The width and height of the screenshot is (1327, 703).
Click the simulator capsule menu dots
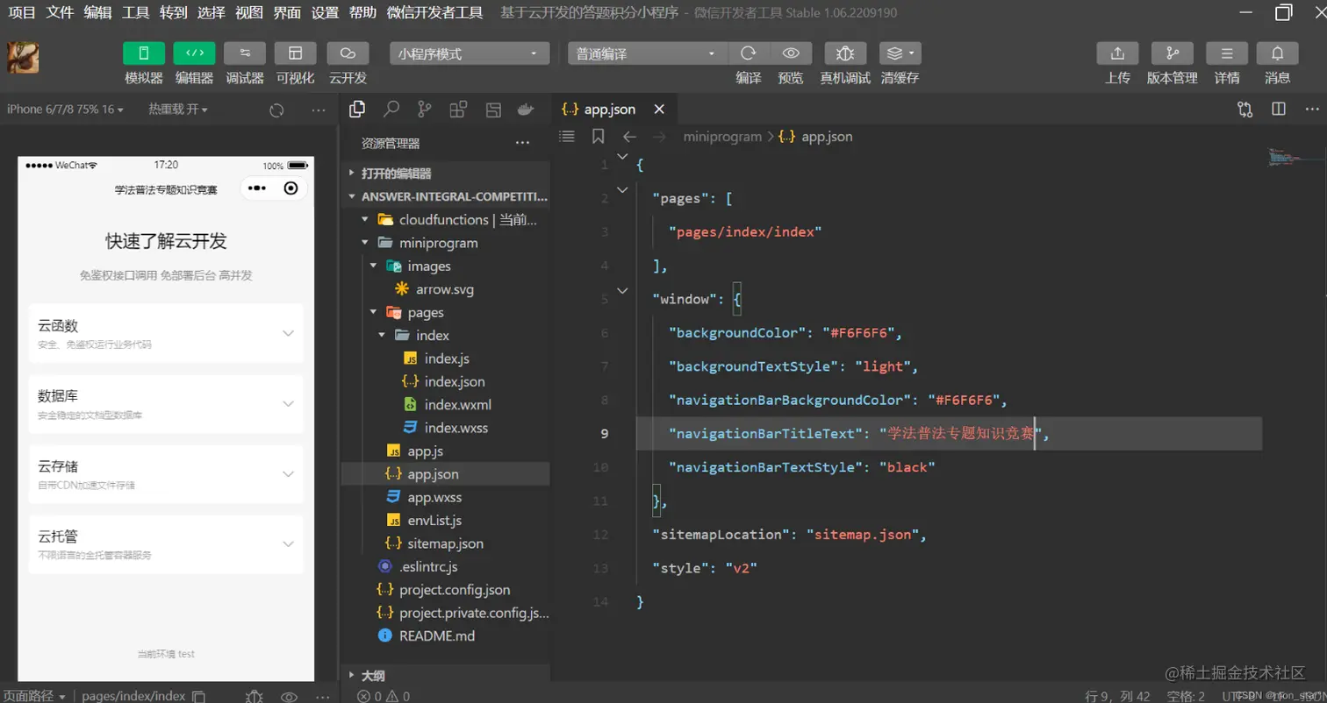pos(257,188)
